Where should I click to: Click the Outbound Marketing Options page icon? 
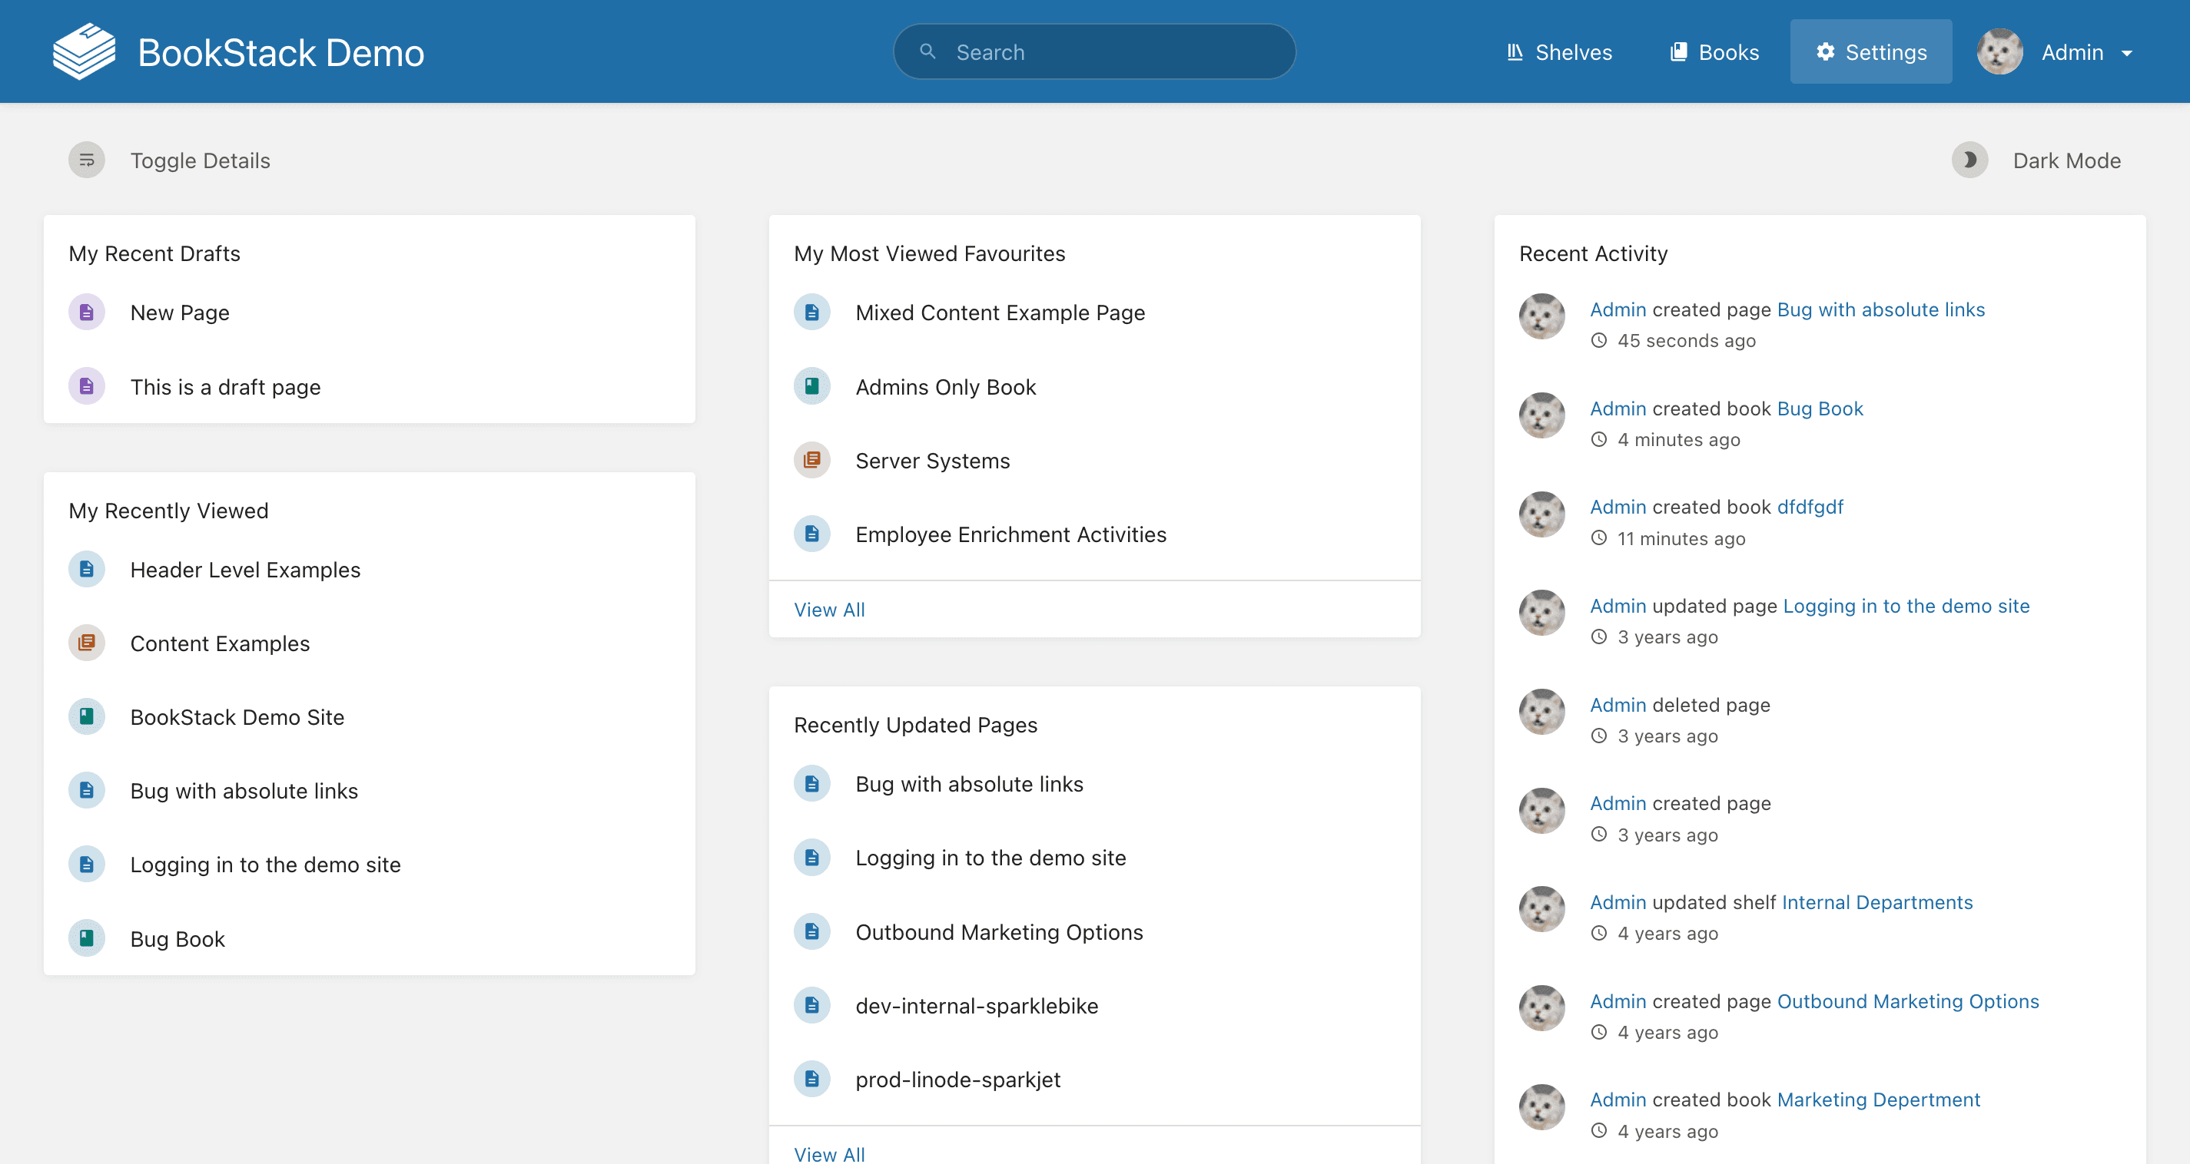pos(812,931)
